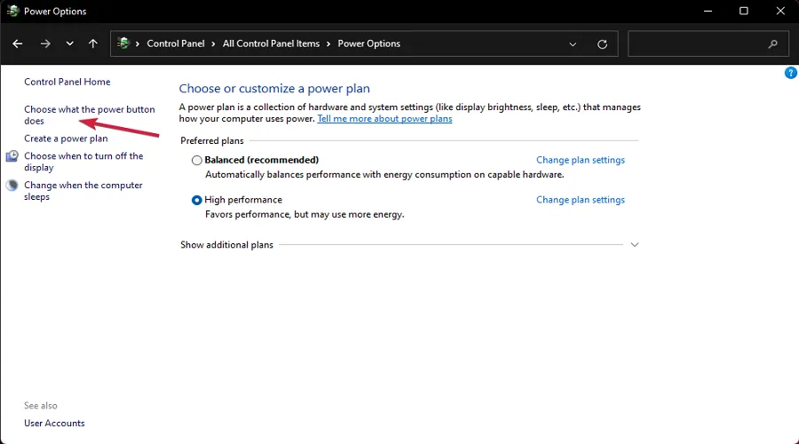The image size is (799, 444).
Task: Open the recent locations chevron
Action: click(69, 44)
